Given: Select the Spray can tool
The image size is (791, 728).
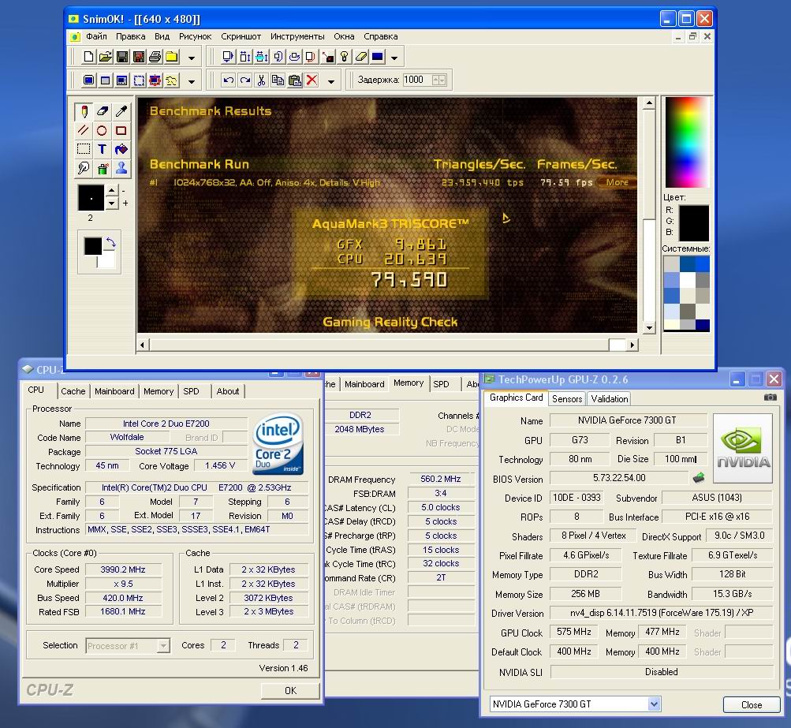Looking at the screenshot, I should [x=103, y=168].
